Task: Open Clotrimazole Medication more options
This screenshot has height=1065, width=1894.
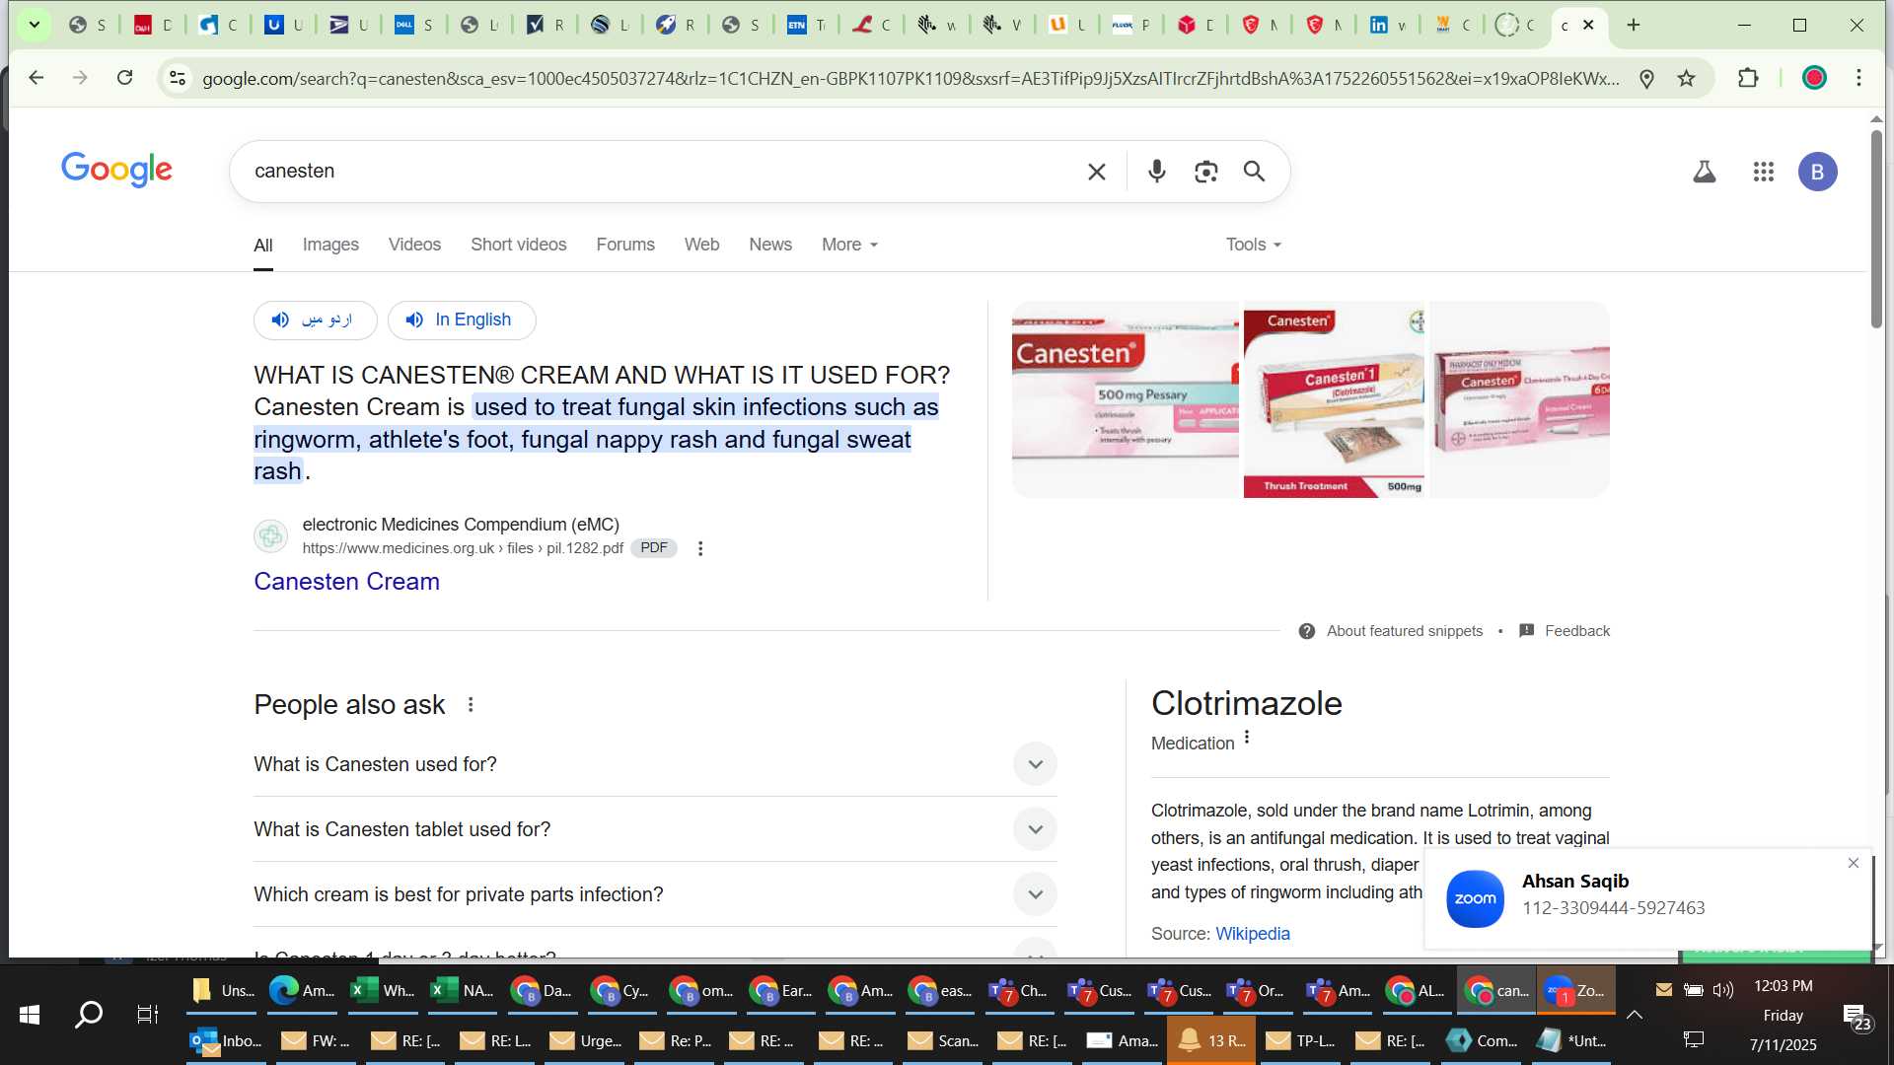Action: [x=1247, y=738]
